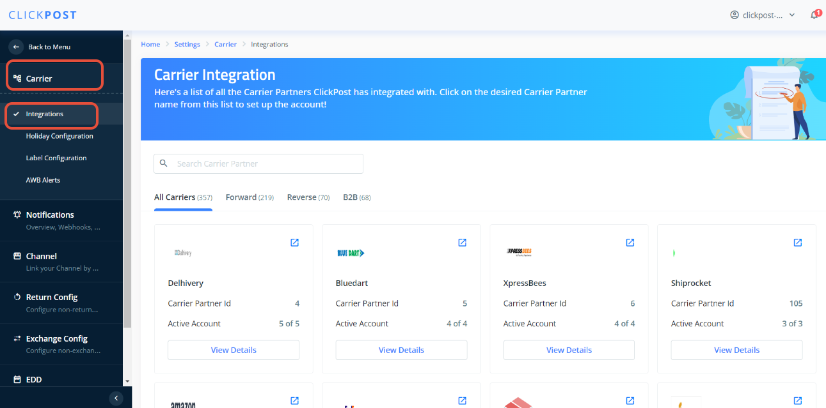Click the Notifications bell icon in sidebar
826x408 pixels.
17,215
